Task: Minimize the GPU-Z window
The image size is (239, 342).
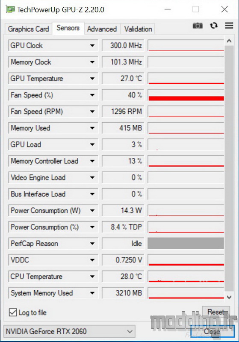Action: coord(167,9)
